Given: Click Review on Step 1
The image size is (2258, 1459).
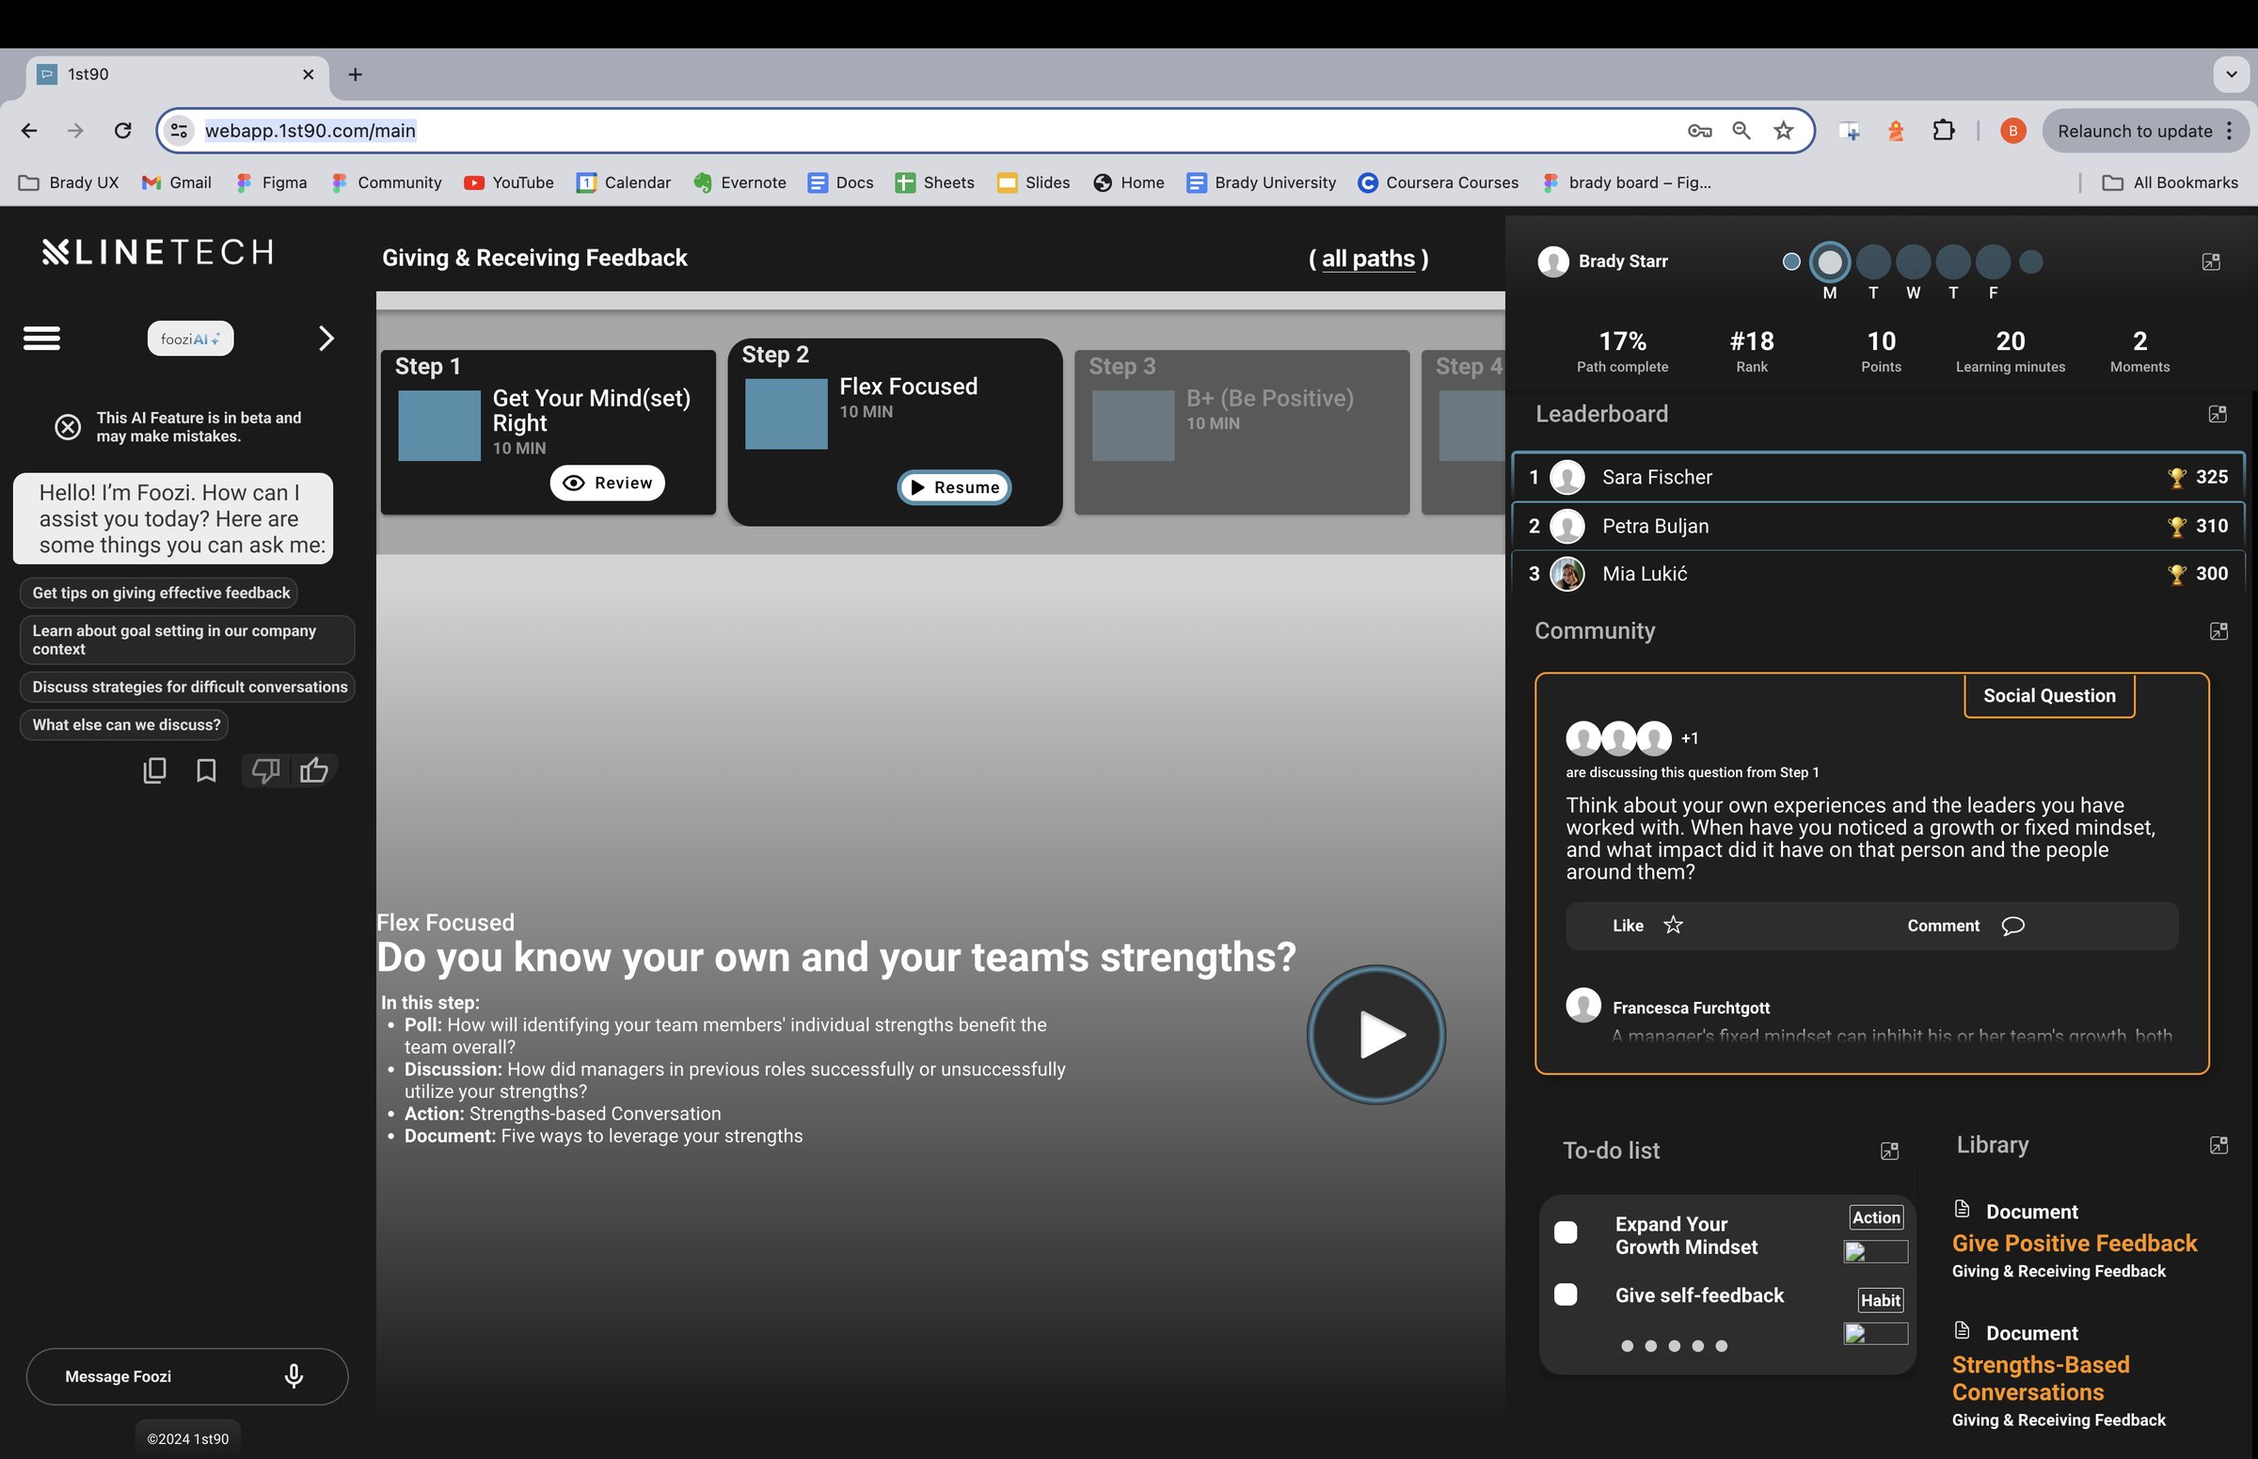Looking at the screenshot, I should pos(608,484).
